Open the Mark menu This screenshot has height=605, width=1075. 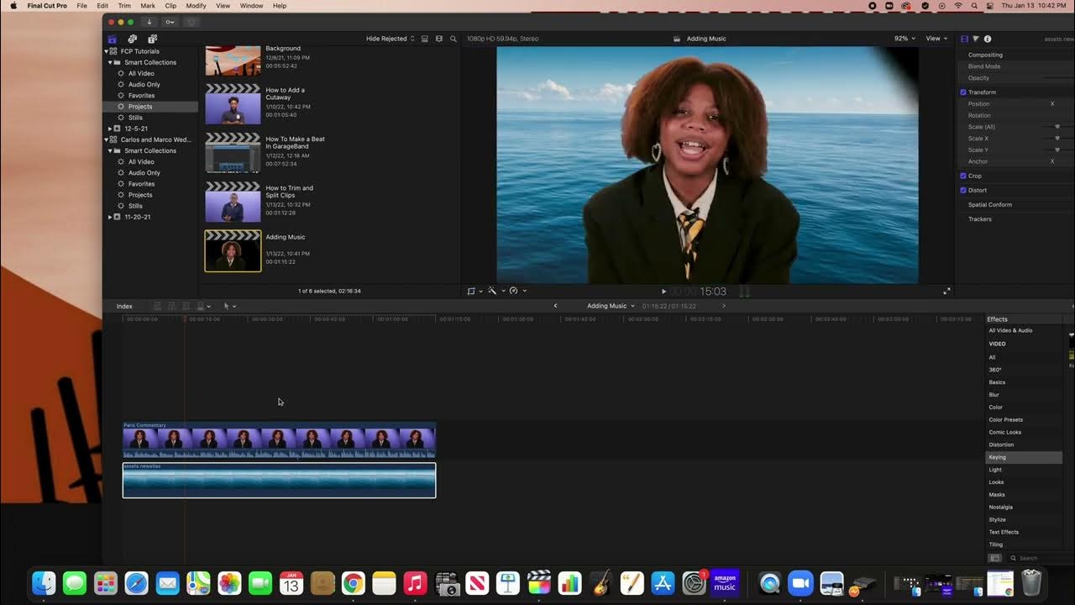(x=148, y=6)
